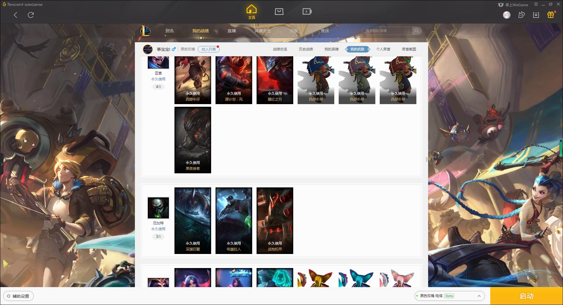Refresh the page with reload icon

tap(31, 15)
